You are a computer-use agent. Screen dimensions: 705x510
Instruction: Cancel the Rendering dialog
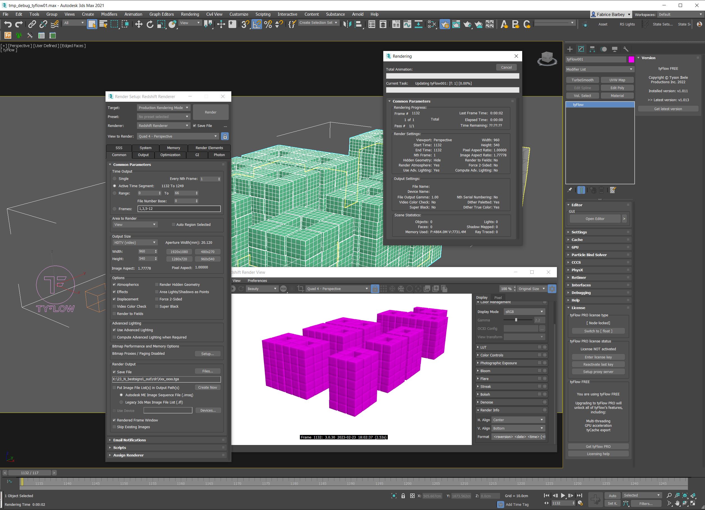click(x=506, y=68)
